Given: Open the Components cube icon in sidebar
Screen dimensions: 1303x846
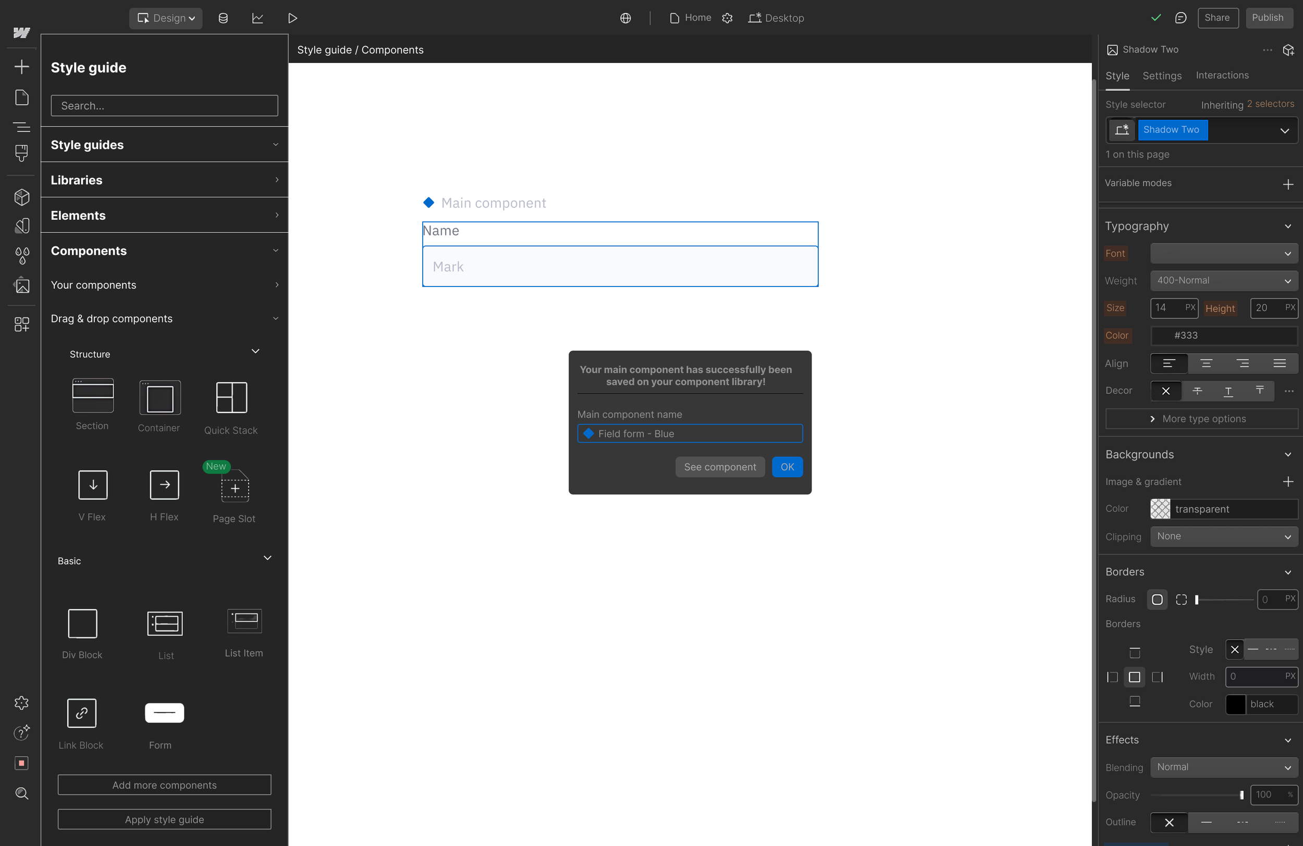Looking at the screenshot, I should click(x=21, y=197).
